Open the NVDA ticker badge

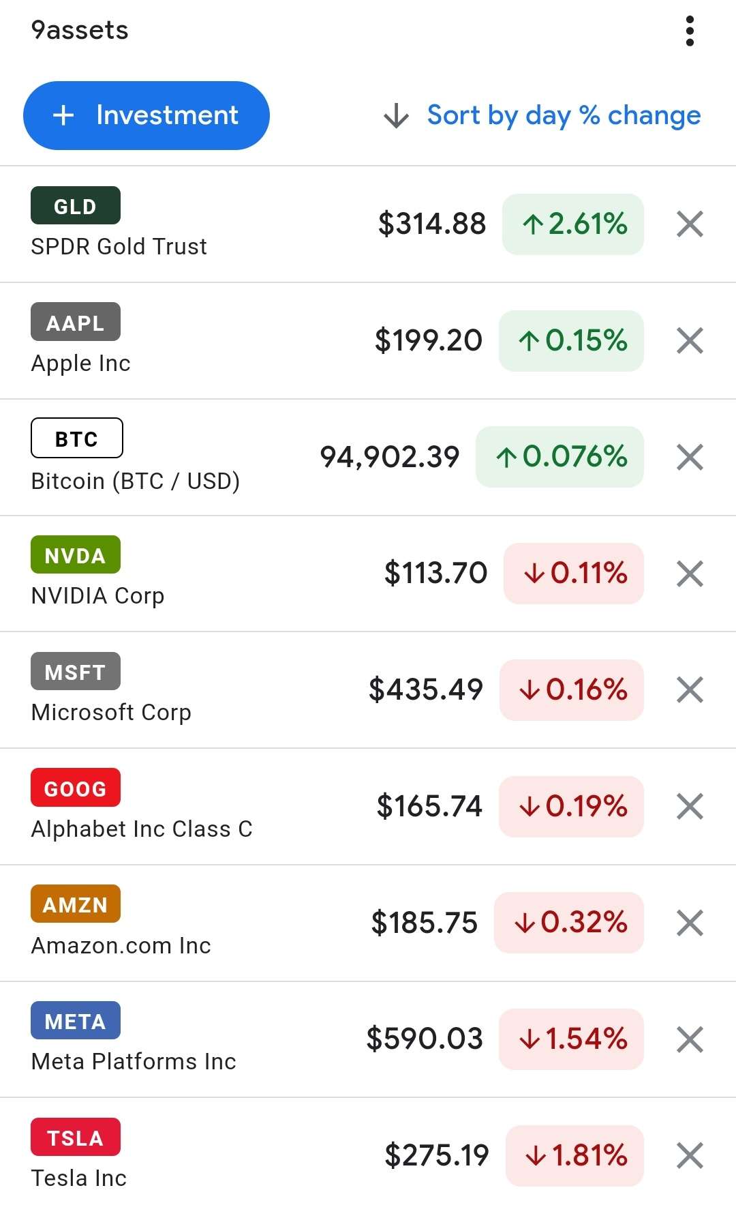pyautogui.click(x=76, y=554)
